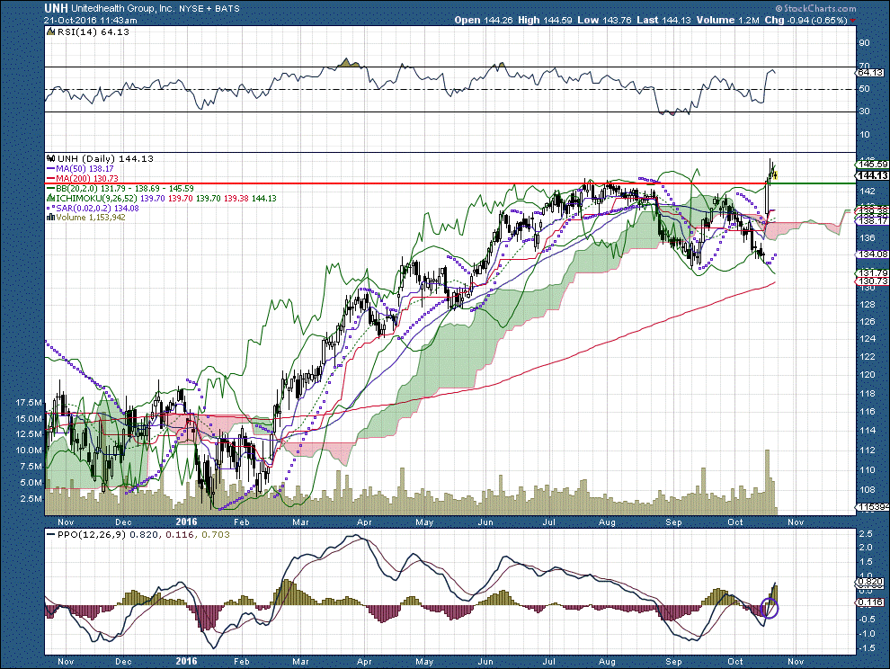
Task: Click the 131.79 price axis tag
Action: coord(872,273)
